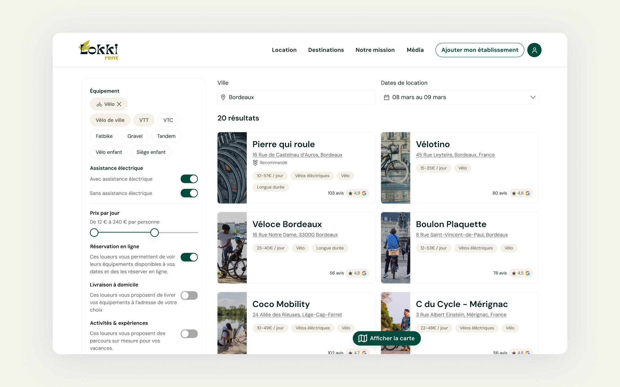The height and width of the screenshot is (387, 620).
Task: Select the Siège enfant filter chip
Action: click(151, 152)
